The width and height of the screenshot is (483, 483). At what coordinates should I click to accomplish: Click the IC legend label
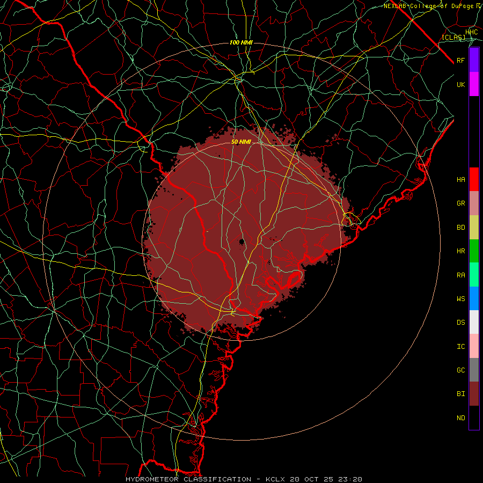460,347
